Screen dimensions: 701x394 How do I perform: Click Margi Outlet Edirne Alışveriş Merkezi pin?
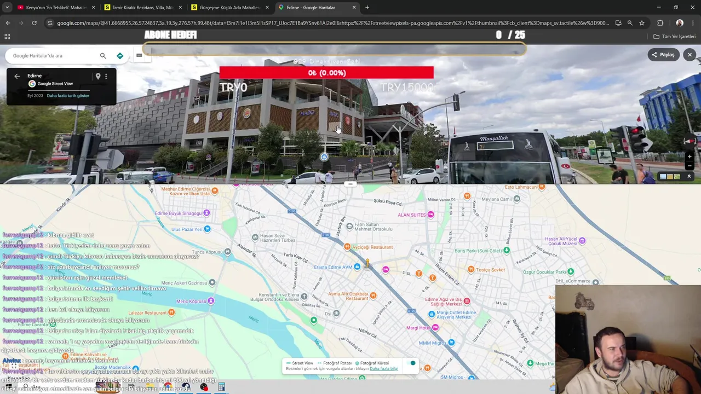click(432, 314)
